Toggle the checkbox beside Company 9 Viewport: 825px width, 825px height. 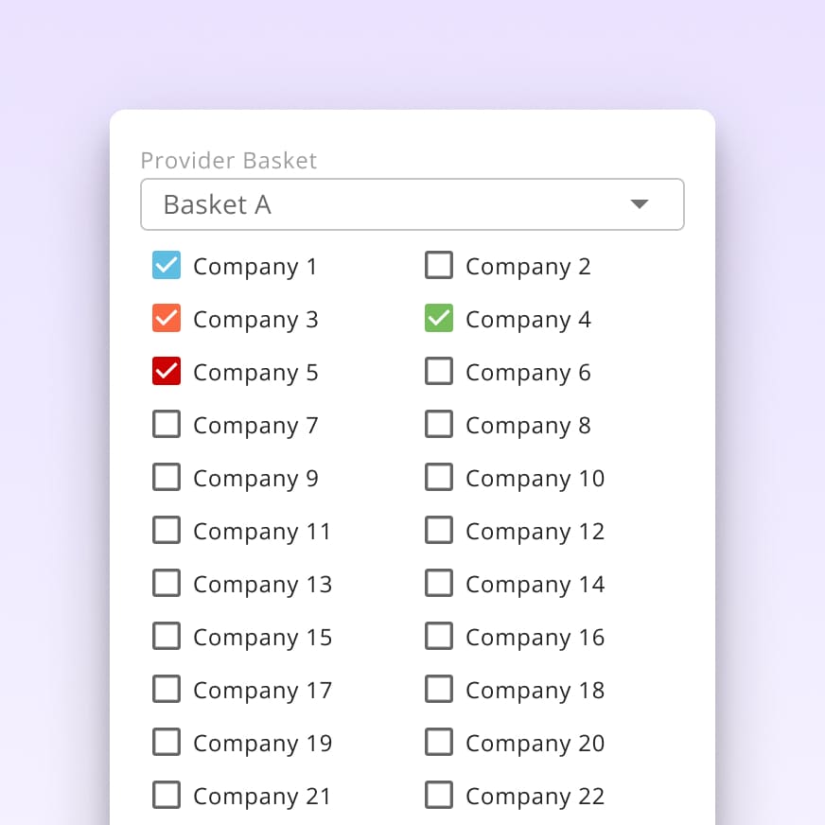(167, 478)
